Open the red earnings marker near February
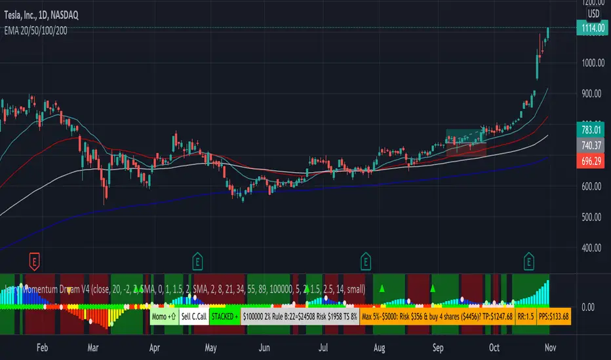The image size is (611, 360). pyautogui.click(x=34, y=262)
